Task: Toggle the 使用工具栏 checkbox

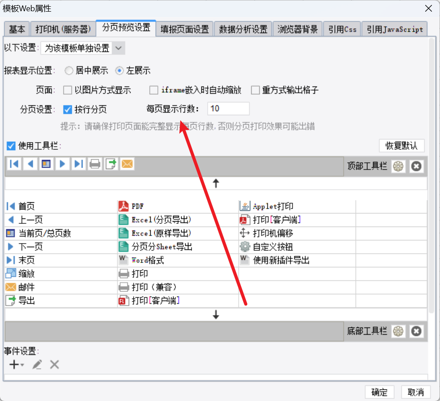Action: (11, 146)
